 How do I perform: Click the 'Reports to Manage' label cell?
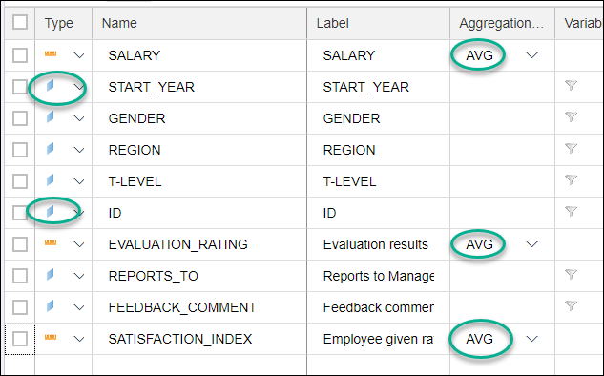(378, 276)
